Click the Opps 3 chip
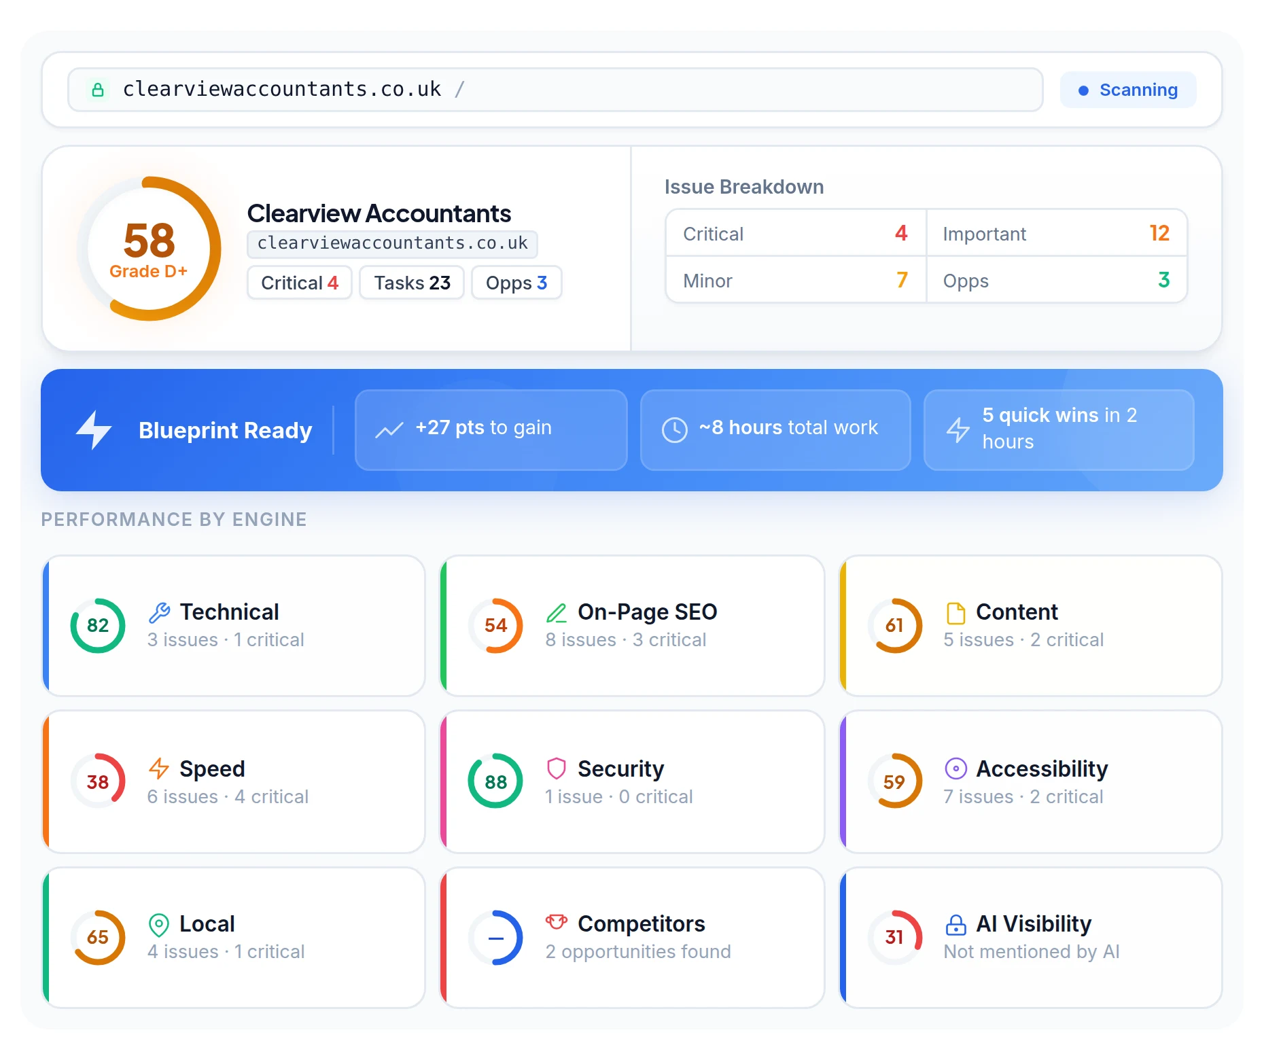Screen dimensions: 1264x1060 516,283
